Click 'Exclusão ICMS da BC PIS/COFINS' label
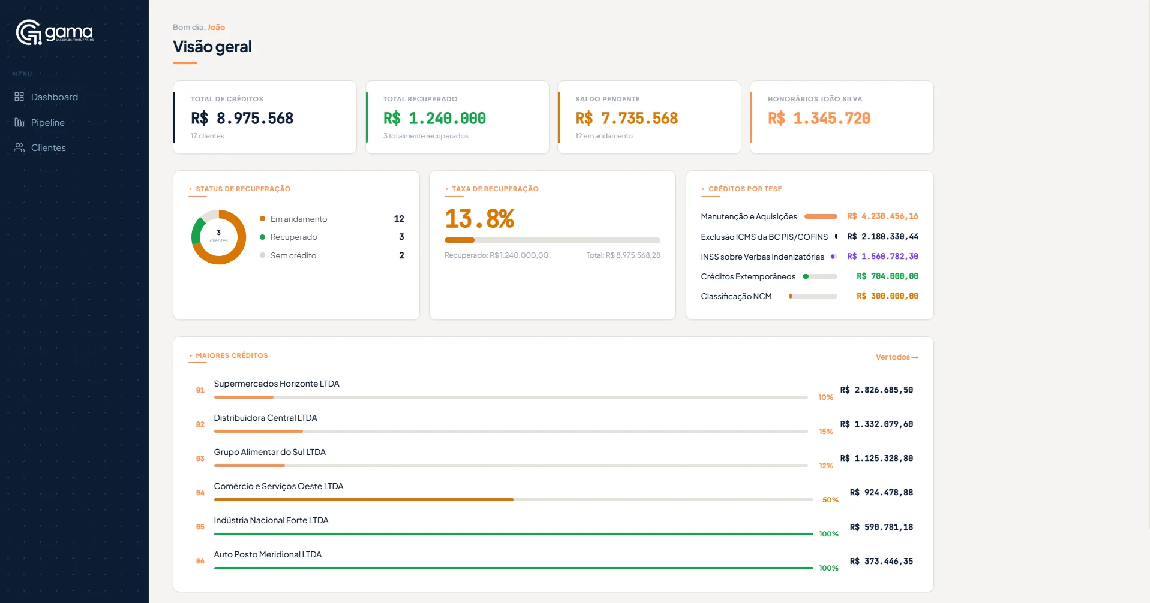Viewport: 1150px width, 603px height. 764,237
